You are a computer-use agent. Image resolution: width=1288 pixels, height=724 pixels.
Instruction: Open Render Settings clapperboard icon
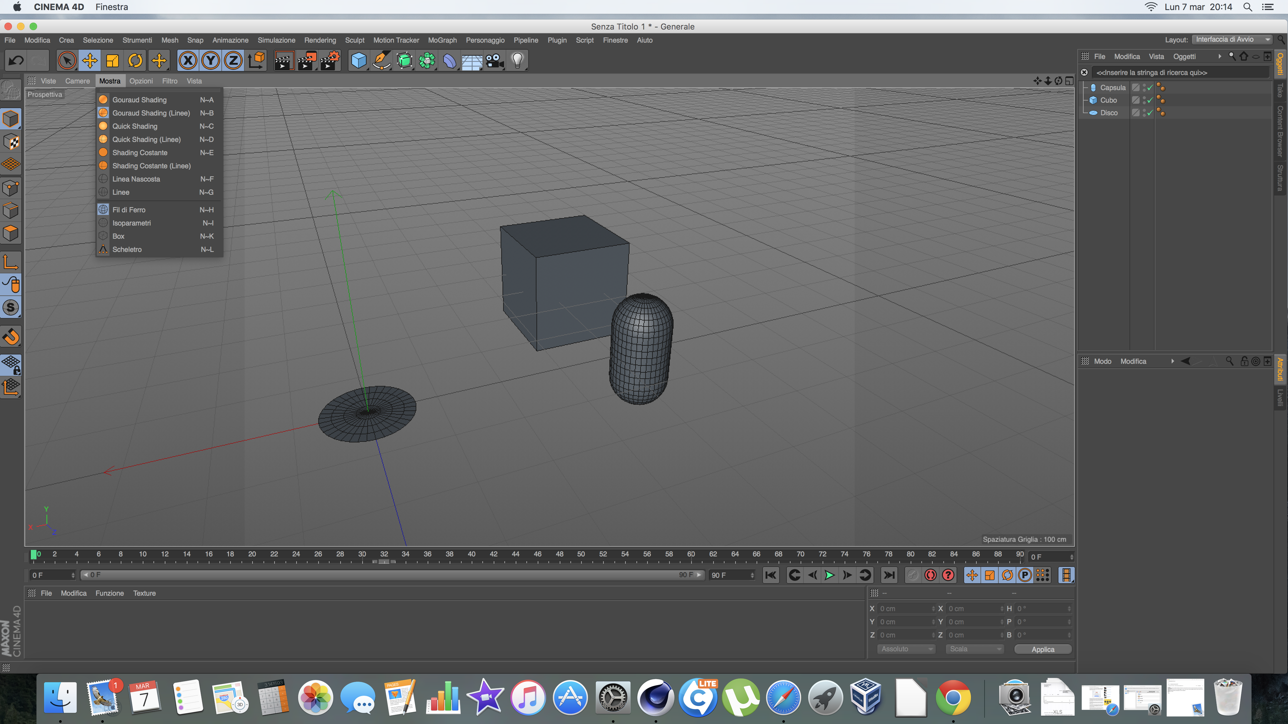pyautogui.click(x=330, y=61)
